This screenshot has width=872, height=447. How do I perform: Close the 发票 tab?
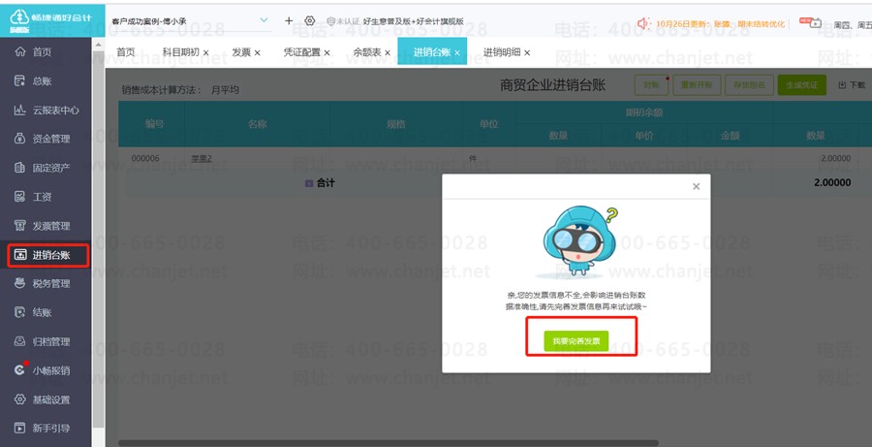[257, 53]
